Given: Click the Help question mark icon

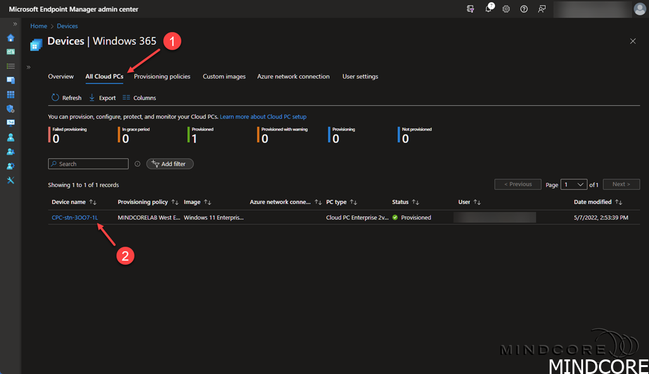Looking at the screenshot, I should (524, 9).
